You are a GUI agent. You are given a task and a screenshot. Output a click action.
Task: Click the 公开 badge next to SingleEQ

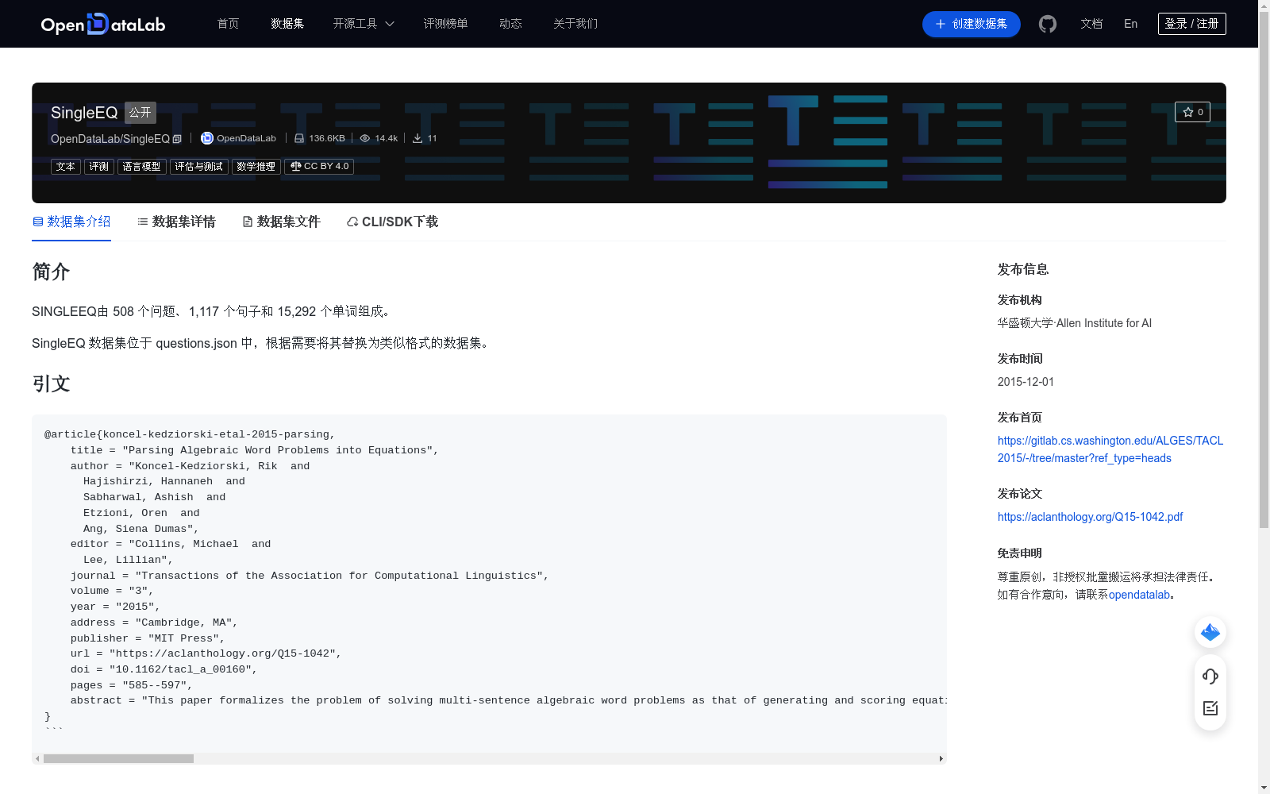tap(140, 113)
